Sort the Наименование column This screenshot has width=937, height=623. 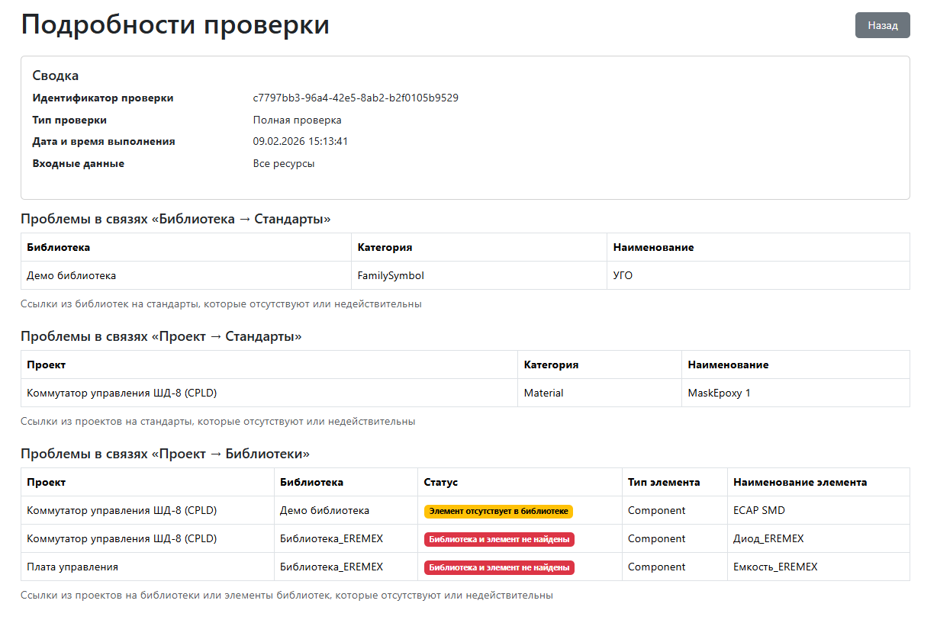tap(644, 247)
